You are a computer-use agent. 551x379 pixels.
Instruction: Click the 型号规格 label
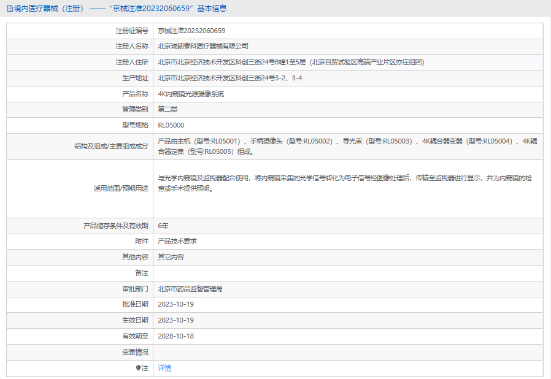point(135,125)
